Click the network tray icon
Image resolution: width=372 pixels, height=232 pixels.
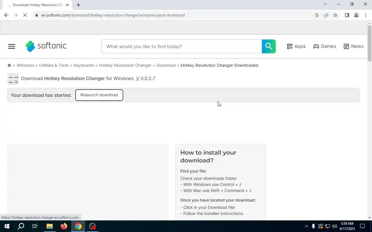click(x=328, y=226)
